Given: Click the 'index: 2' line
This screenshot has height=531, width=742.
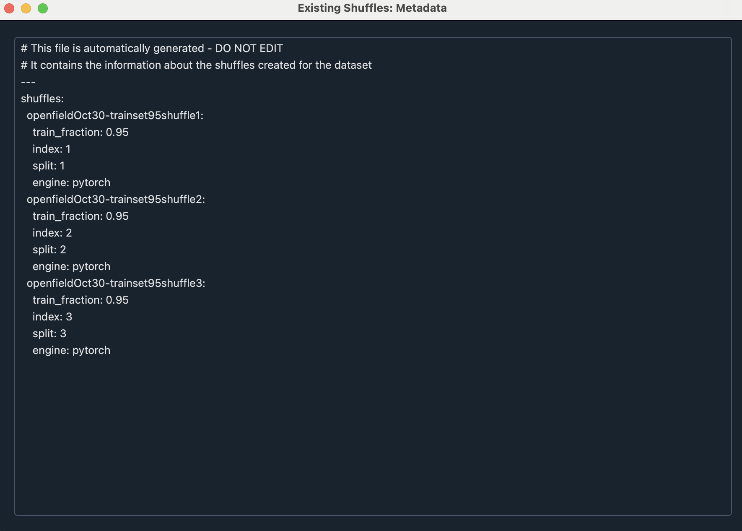Looking at the screenshot, I should 52,233.
